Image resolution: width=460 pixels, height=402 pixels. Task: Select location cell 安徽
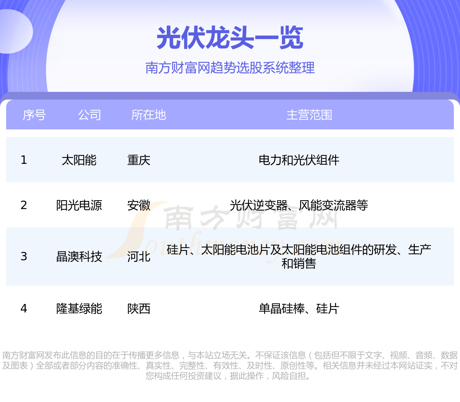pos(139,205)
